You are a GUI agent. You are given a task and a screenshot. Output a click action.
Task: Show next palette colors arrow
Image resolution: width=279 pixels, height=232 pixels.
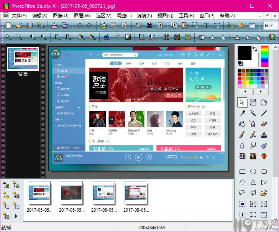261,92
